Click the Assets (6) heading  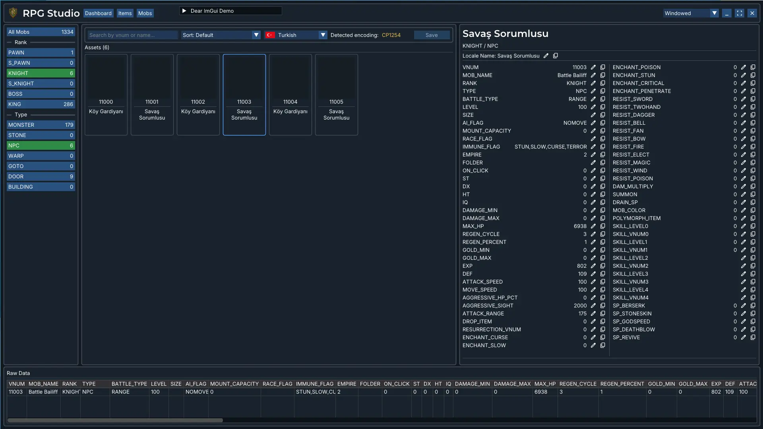tap(97, 47)
